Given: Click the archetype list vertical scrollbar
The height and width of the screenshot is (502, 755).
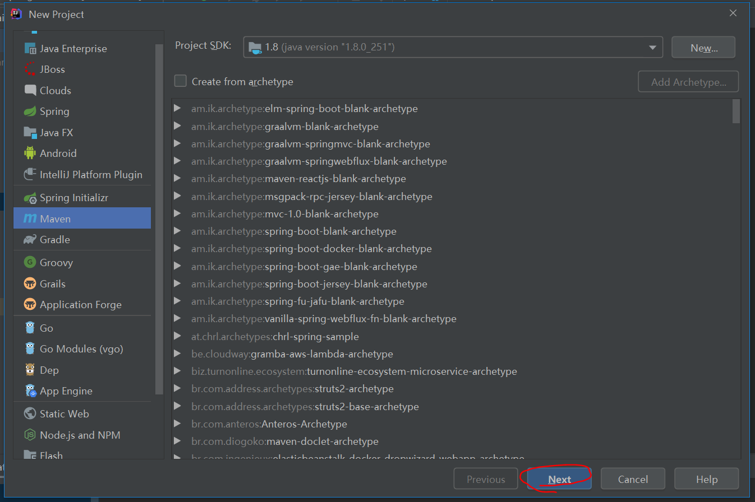Looking at the screenshot, I should click(736, 111).
